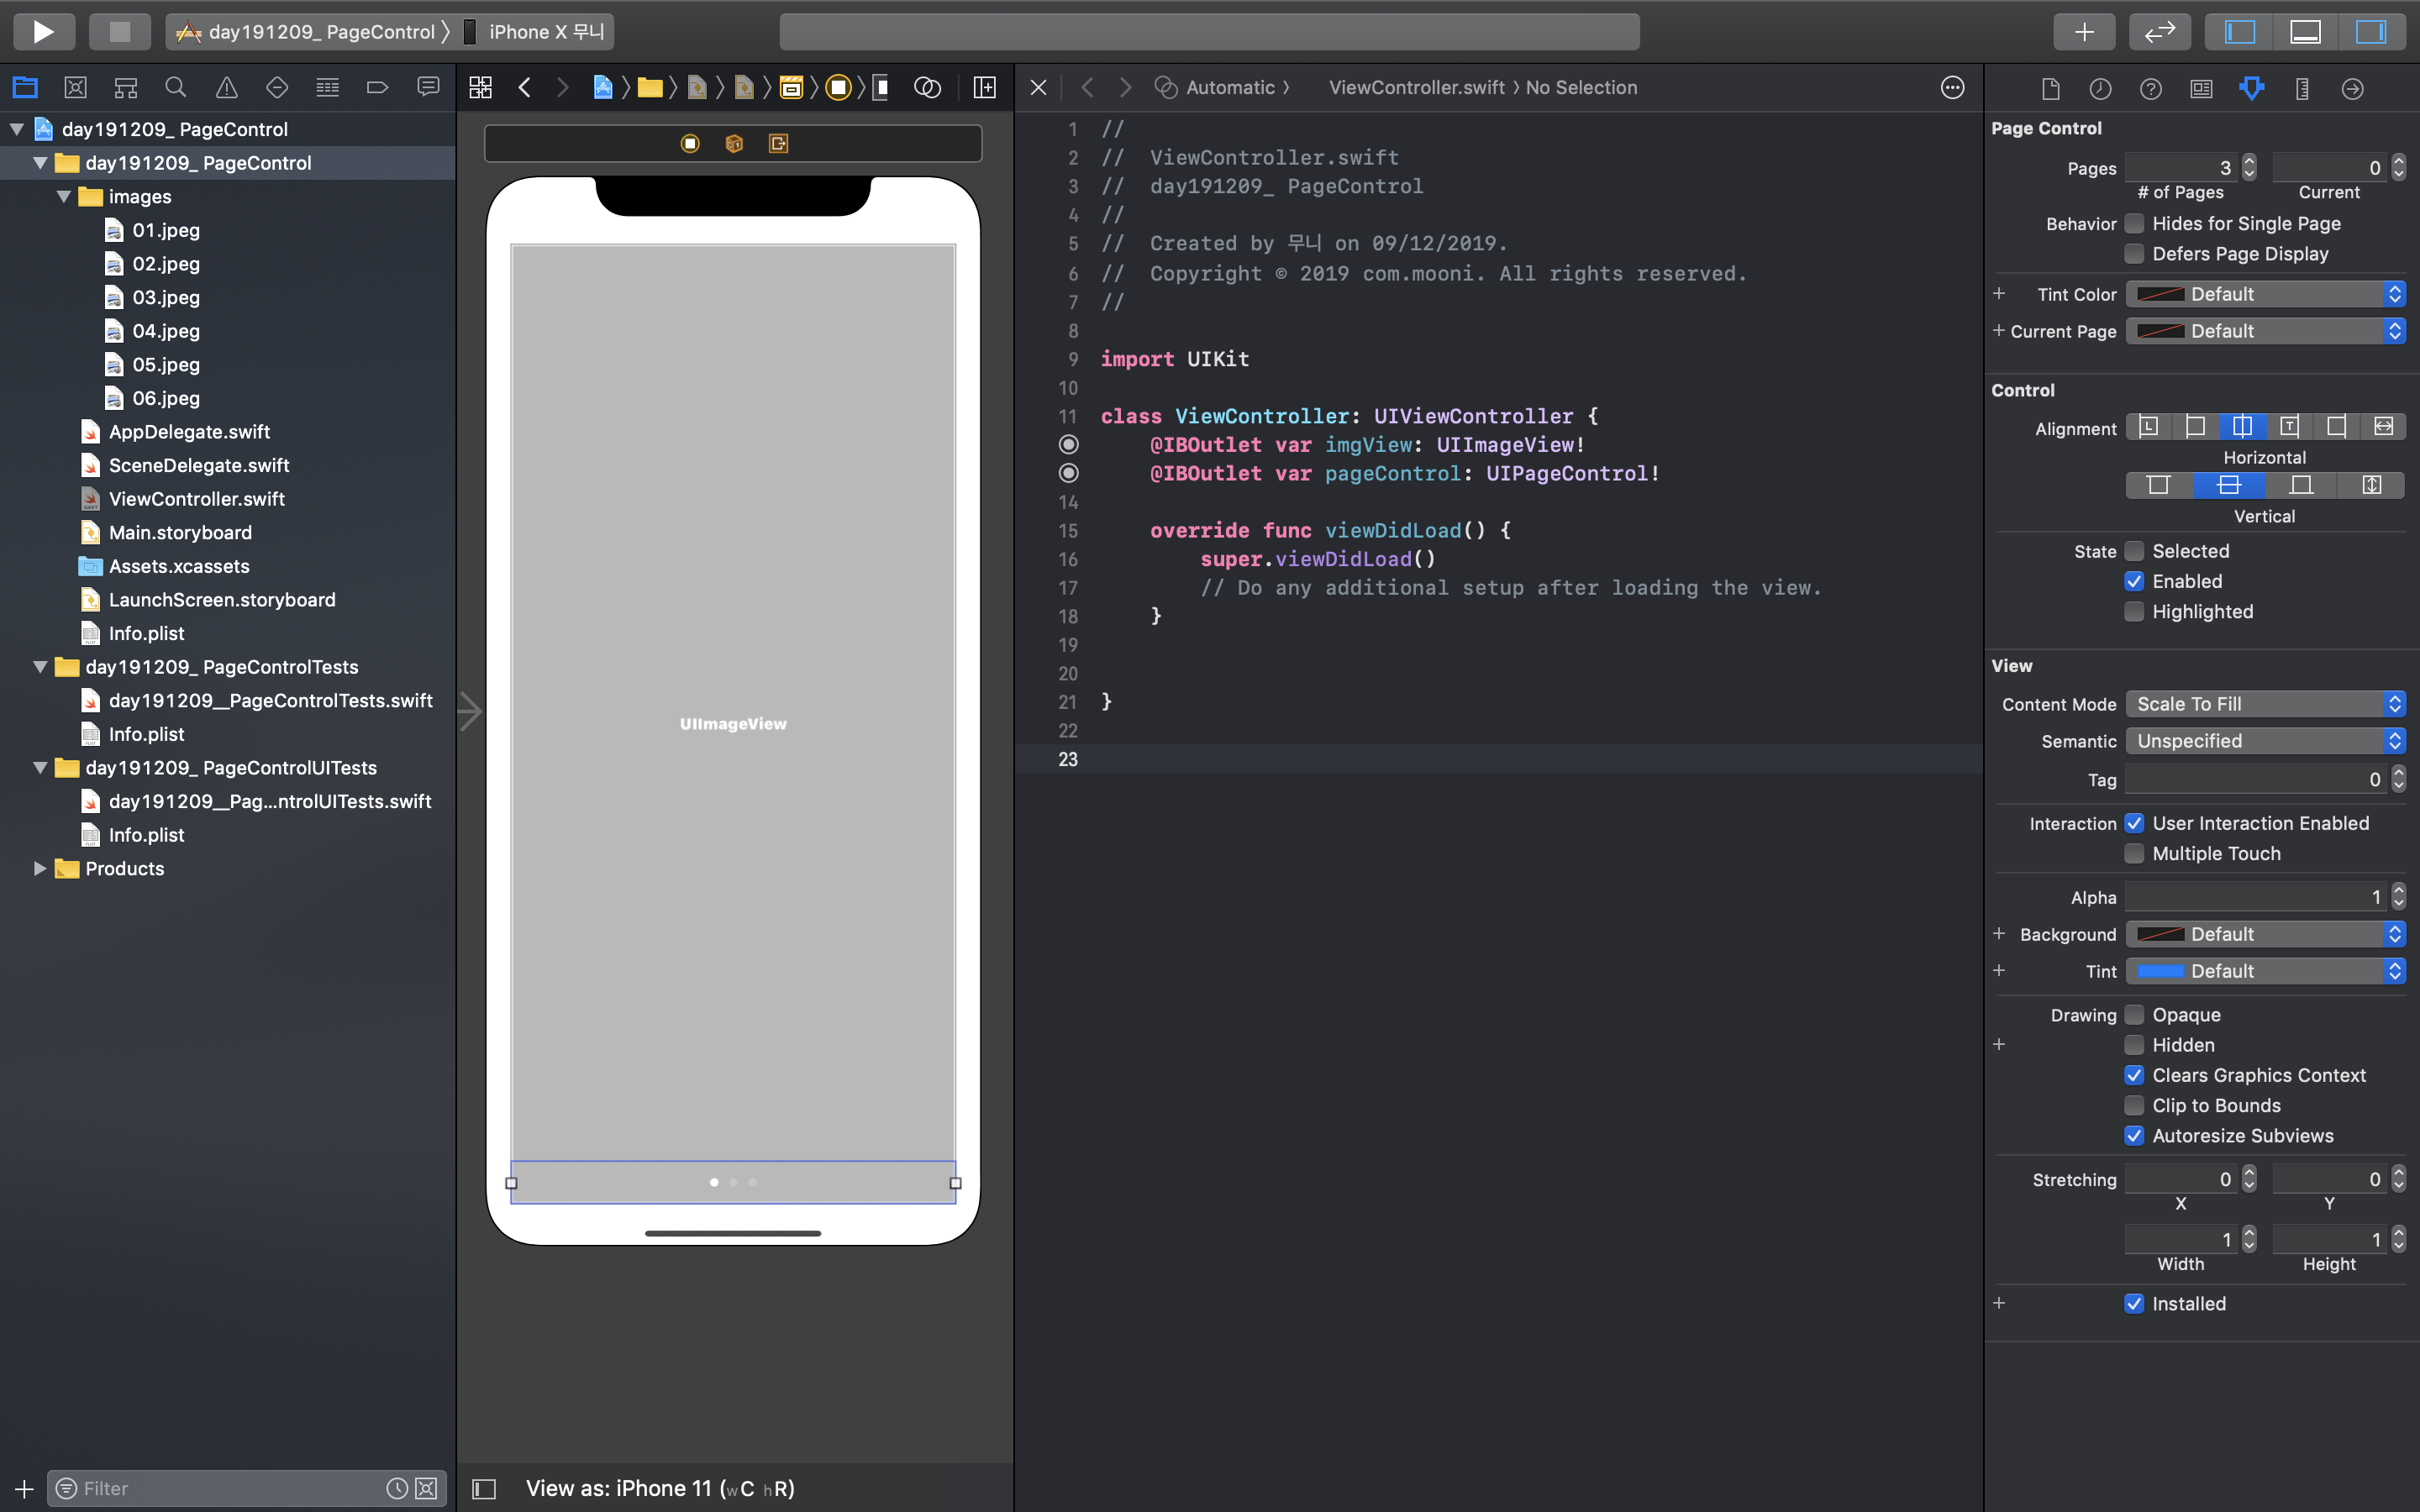Open the Quick Help inspector icon
Image resolution: width=2420 pixels, height=1512 pixels.
(2151, 88)
